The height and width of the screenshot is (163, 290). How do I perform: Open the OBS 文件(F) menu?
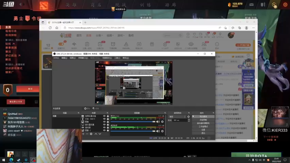56,58
